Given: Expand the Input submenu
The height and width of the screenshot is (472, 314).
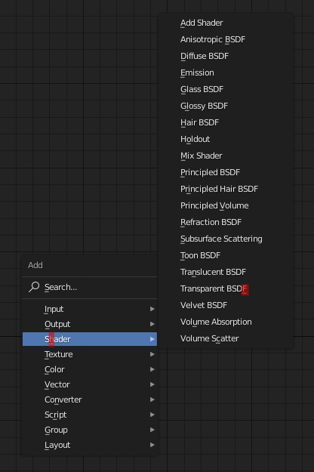Looking at the screenshot, I should click(90, 309).
